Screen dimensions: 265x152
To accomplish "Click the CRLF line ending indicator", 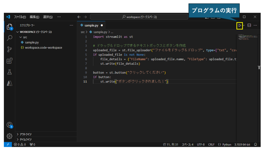I will [x=211, y=144].
